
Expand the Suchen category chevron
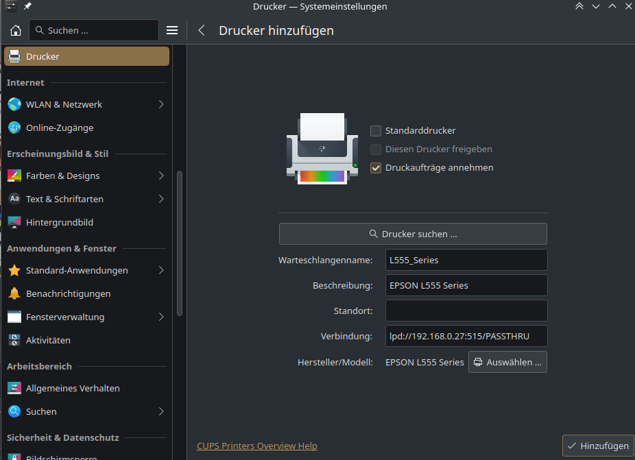[161, 411]
